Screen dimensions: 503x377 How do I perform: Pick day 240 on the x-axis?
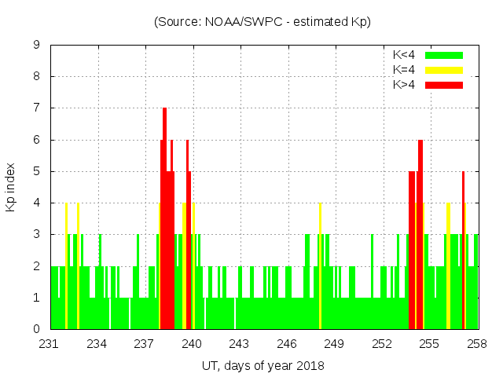[x=193, y=344]
